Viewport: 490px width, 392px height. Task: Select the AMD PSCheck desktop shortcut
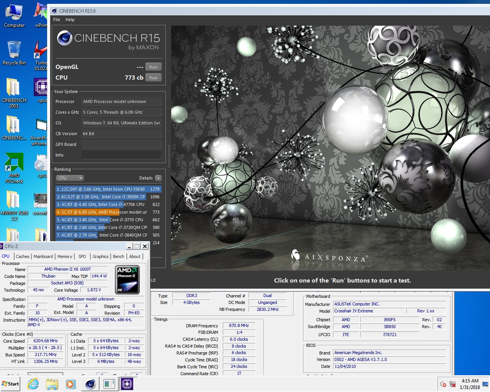point(14,168)
